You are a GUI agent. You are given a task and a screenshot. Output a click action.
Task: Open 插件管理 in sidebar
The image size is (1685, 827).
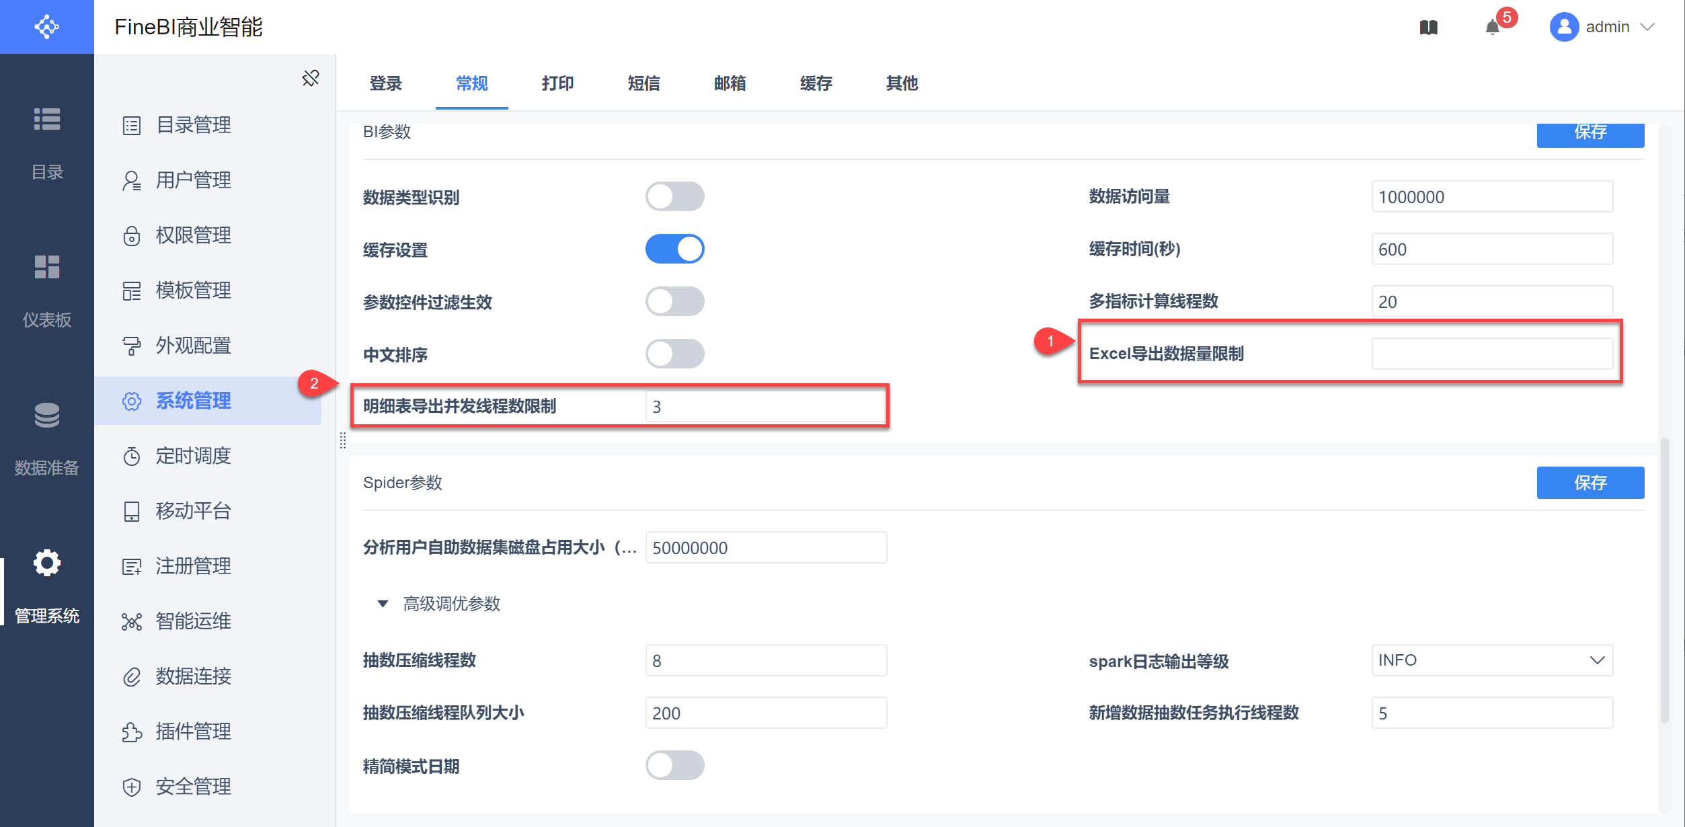point(194,732)
